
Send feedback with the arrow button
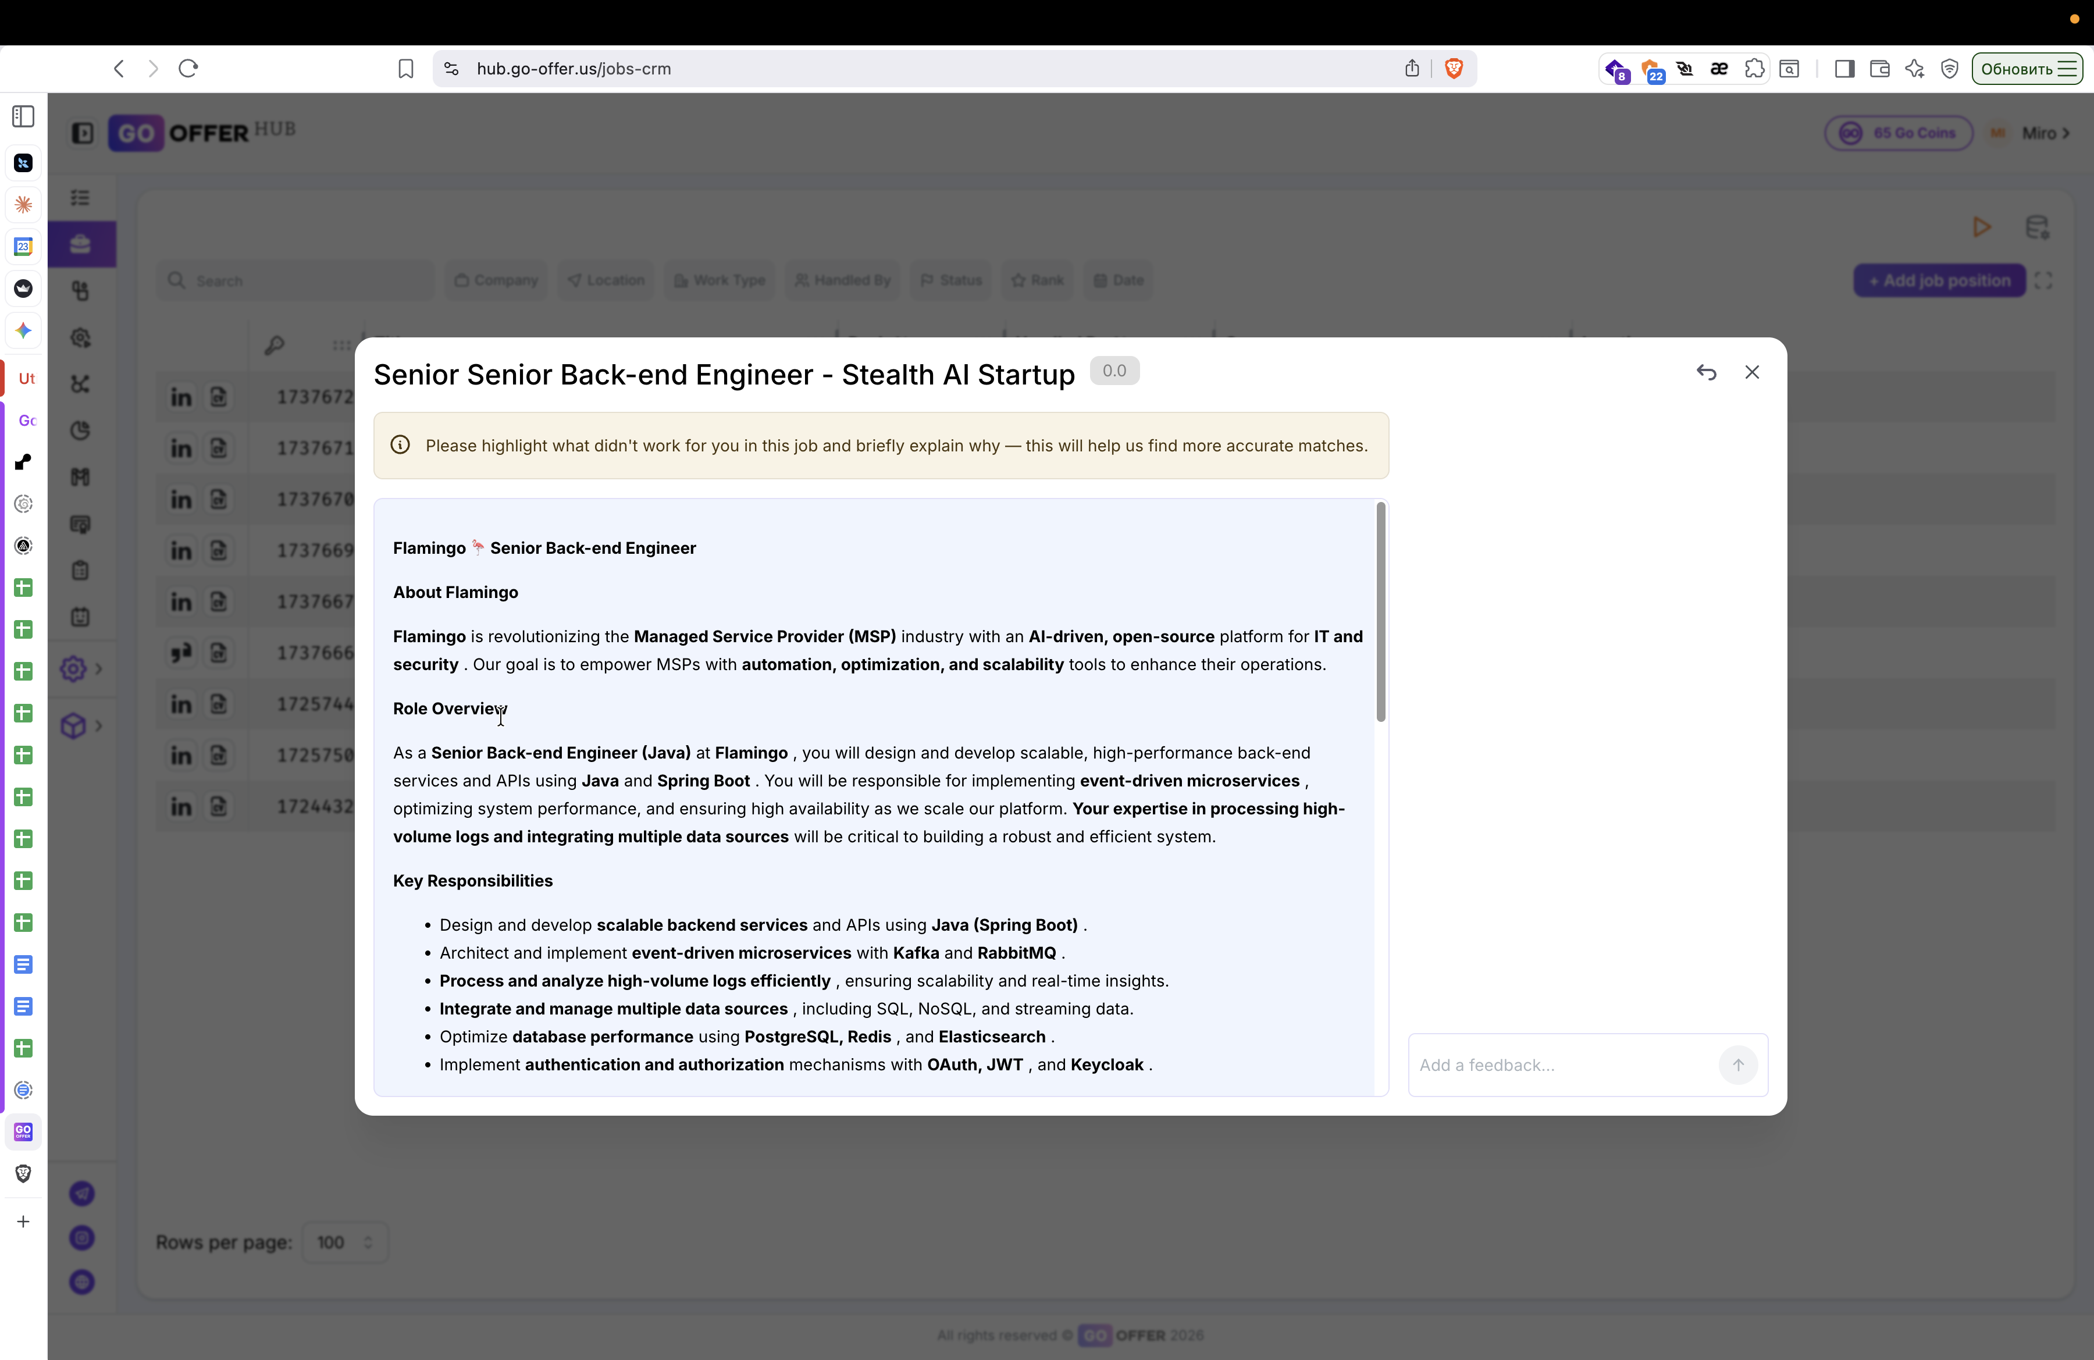[1737, 1064]
